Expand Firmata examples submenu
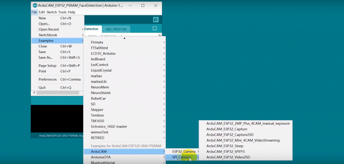Viewport: 344px width, 164px height. [125, 42]
